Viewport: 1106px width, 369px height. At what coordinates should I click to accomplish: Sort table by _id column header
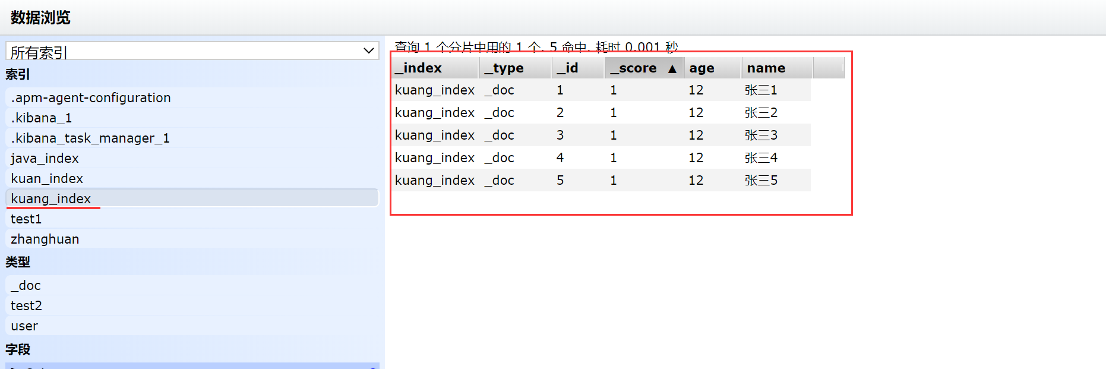click(578, 68)
